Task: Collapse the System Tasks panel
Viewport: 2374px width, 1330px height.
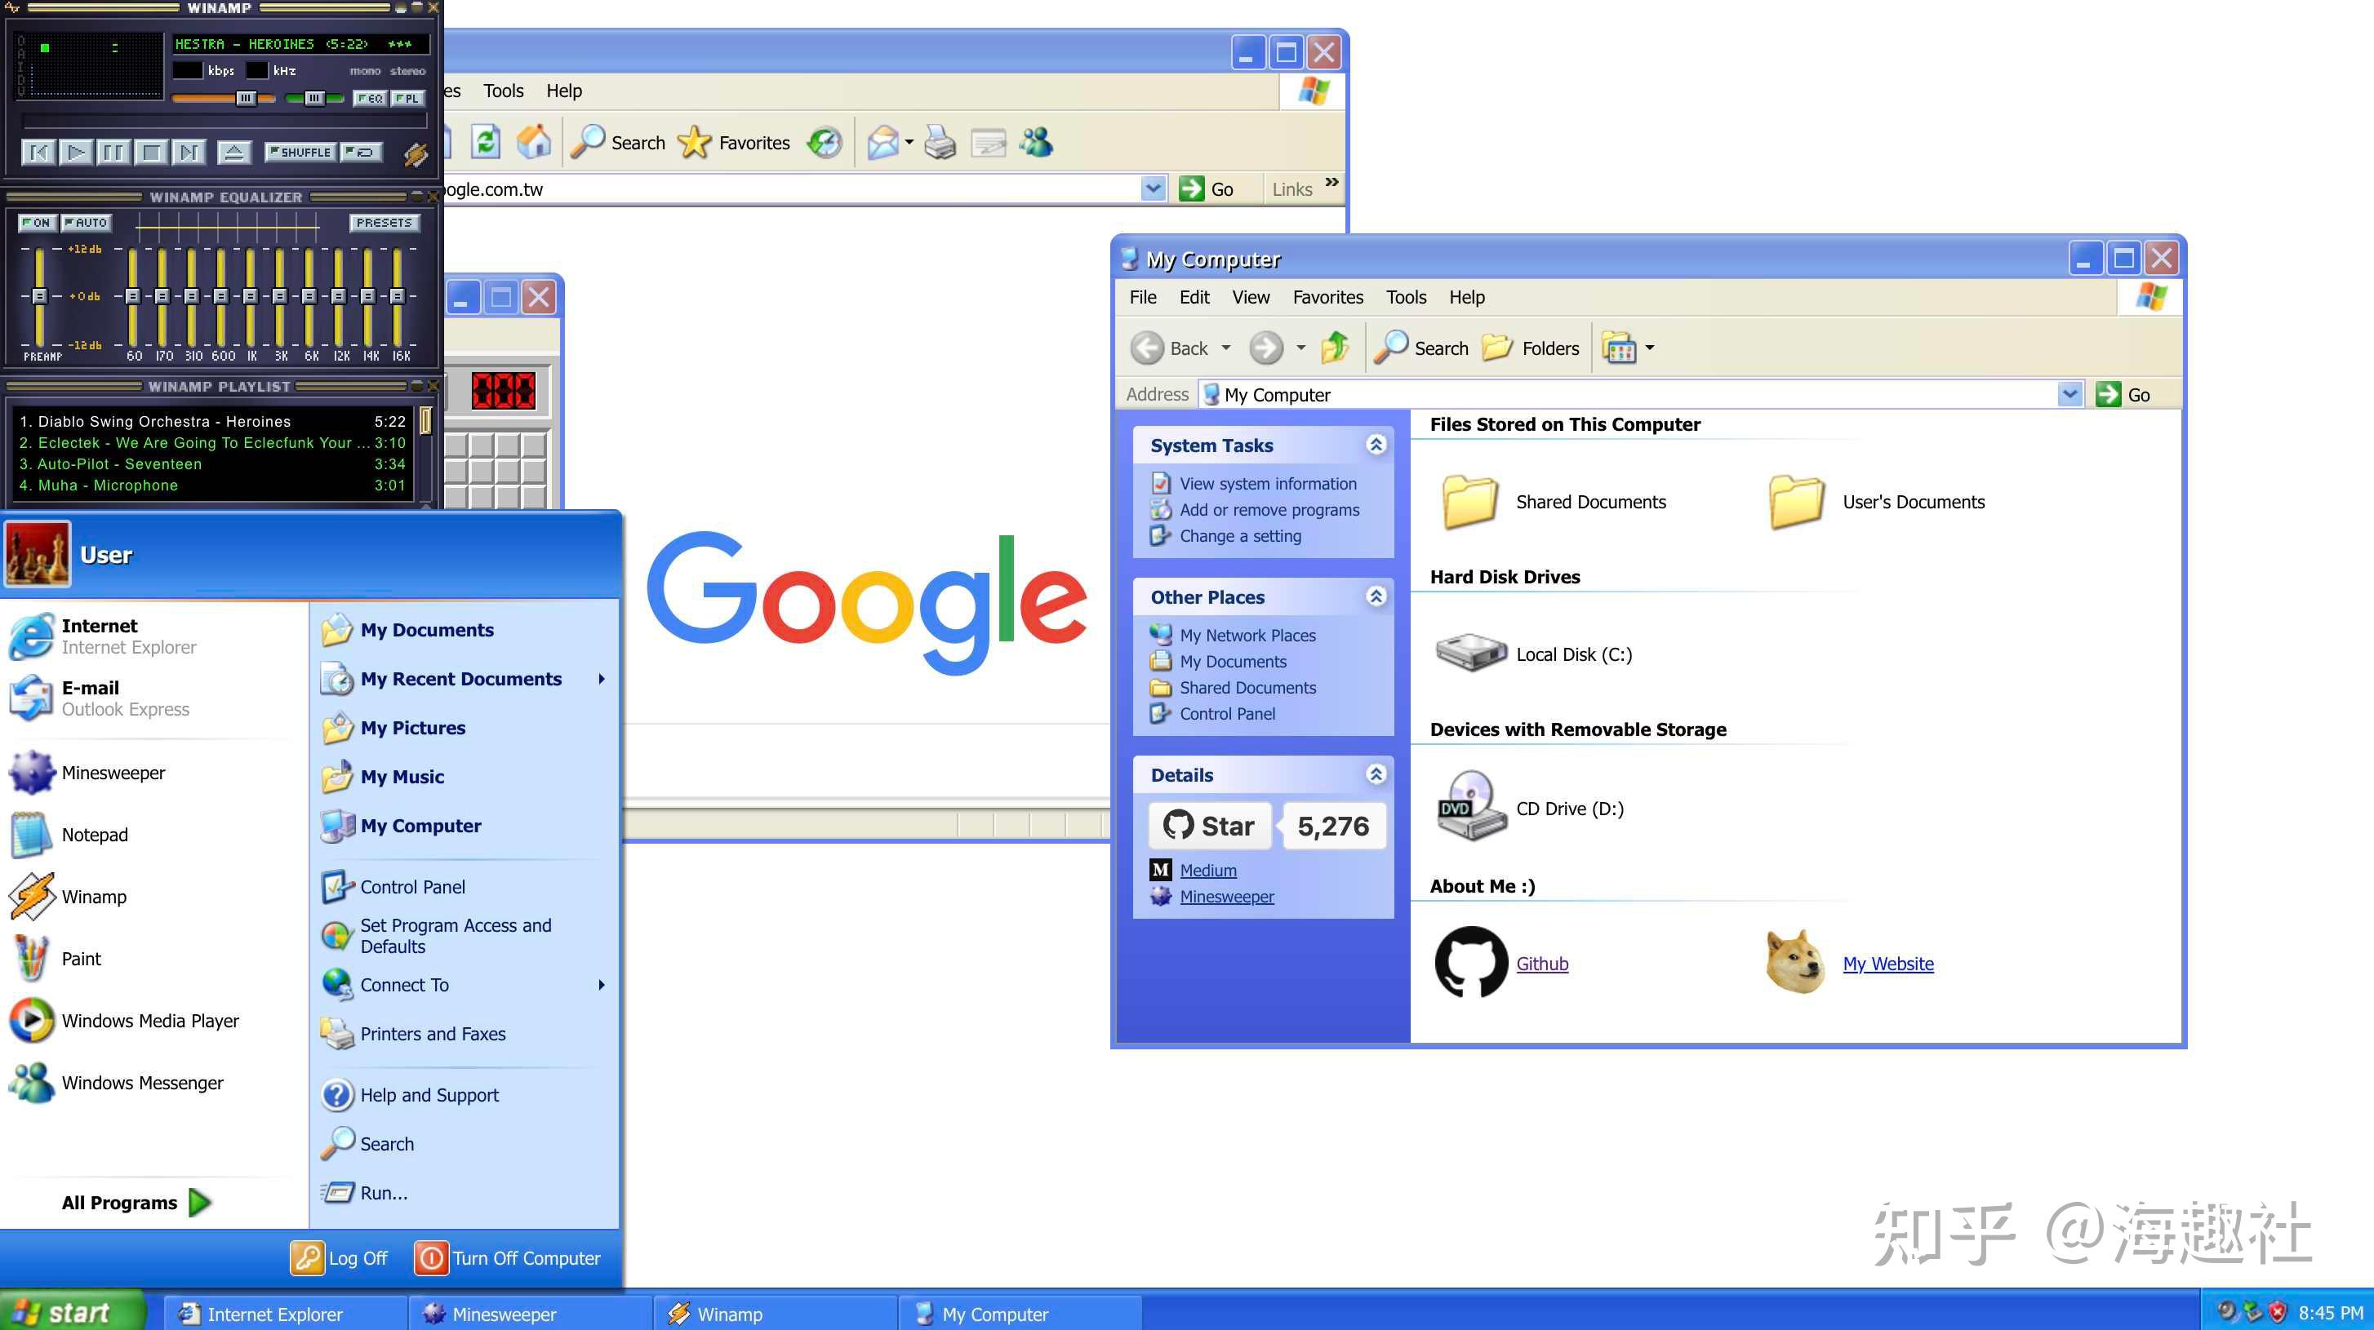Action: 1376,445
